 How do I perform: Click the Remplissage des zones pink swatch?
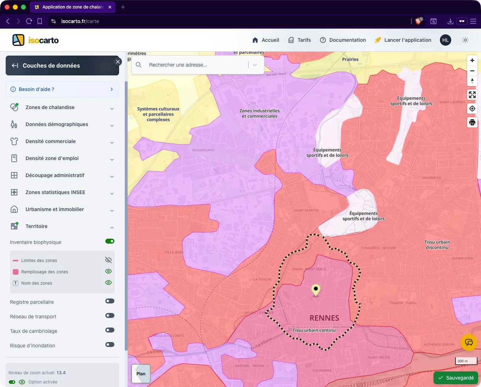click(x=16, y=272)
